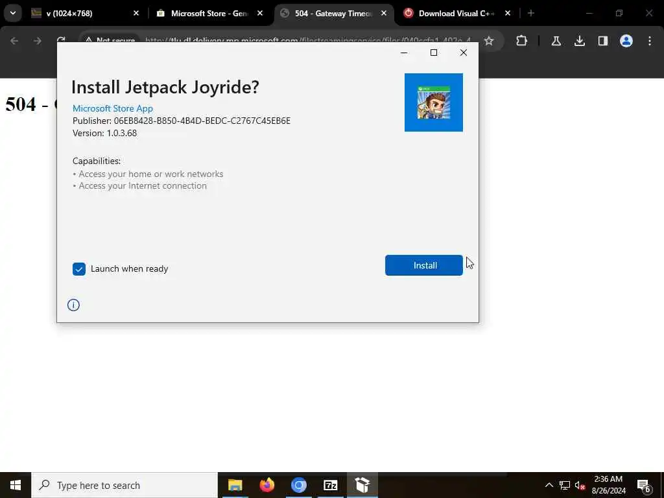The image size is (664, 498).
Task: Click the Publisher ID text
Action: 182,121
